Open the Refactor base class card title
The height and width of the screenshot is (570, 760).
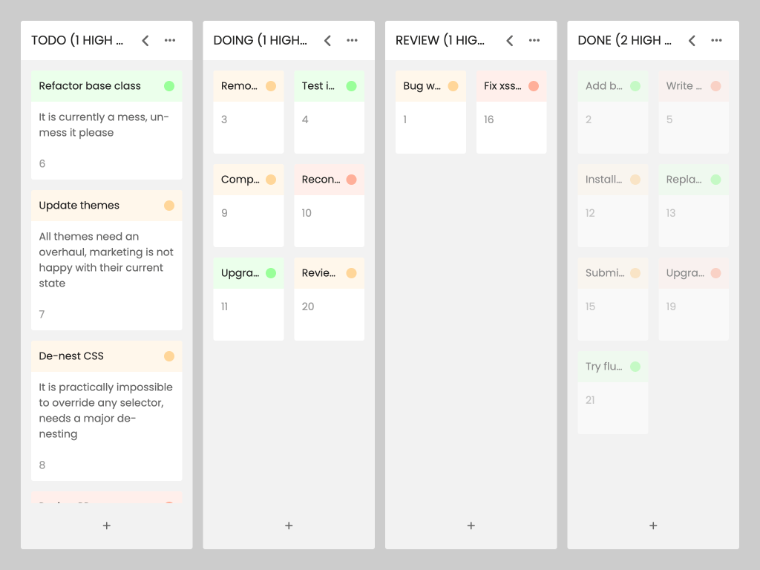tap(90, 86)
